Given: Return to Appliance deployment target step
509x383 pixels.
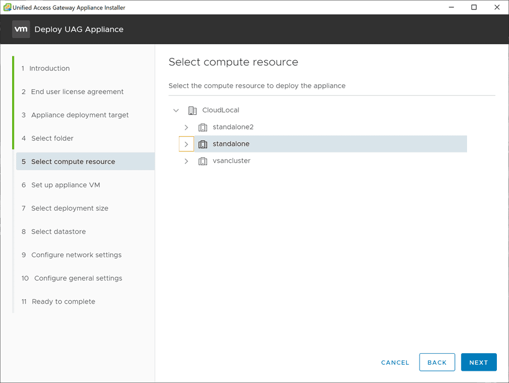Looking at the screenshot, I should (x=79, y=115).
